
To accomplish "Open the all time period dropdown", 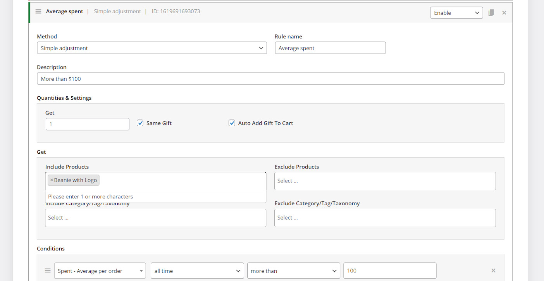I will coord(197,271).
